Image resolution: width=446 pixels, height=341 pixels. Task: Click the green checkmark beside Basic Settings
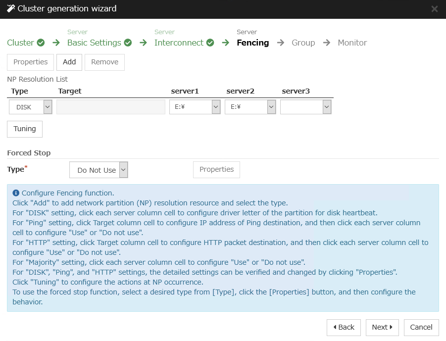128,43
